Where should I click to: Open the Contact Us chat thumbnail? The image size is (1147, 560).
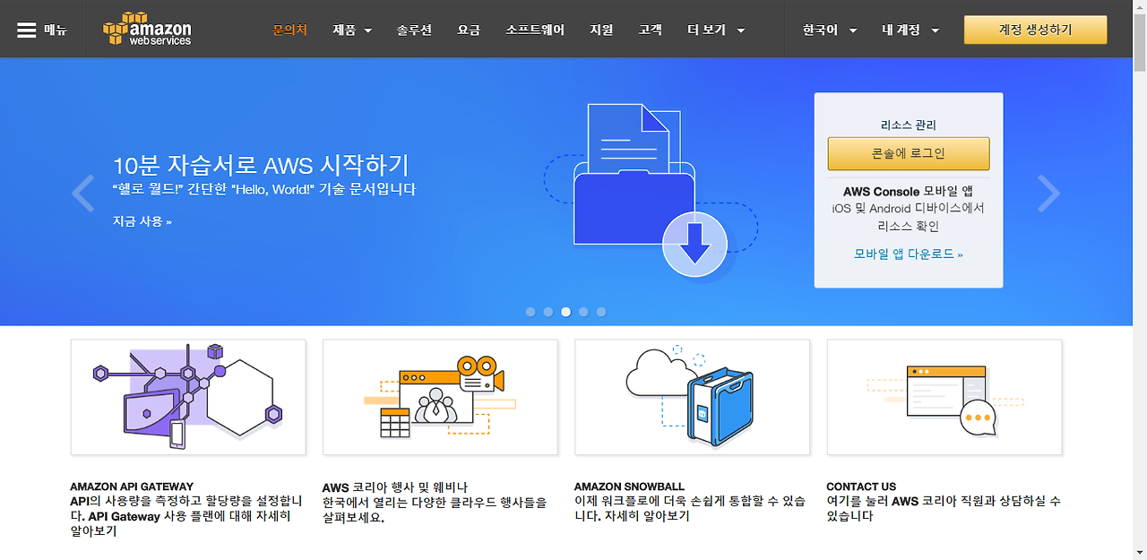(944, 397)
